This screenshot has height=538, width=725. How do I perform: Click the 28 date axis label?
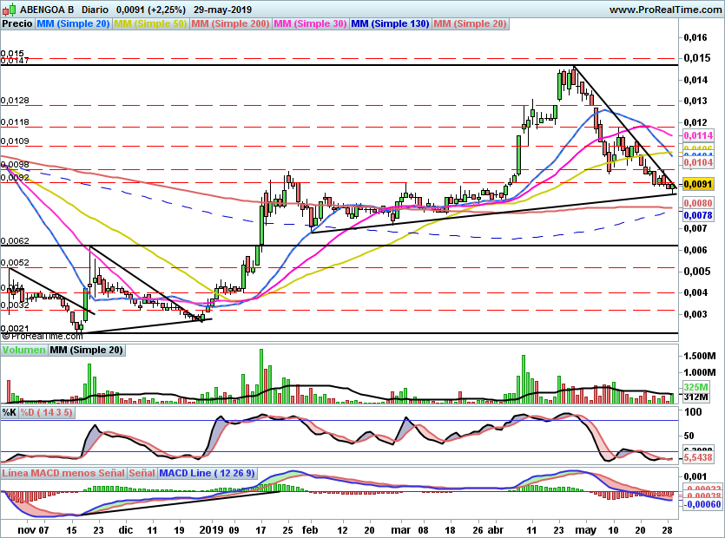(x=667, y=530)
